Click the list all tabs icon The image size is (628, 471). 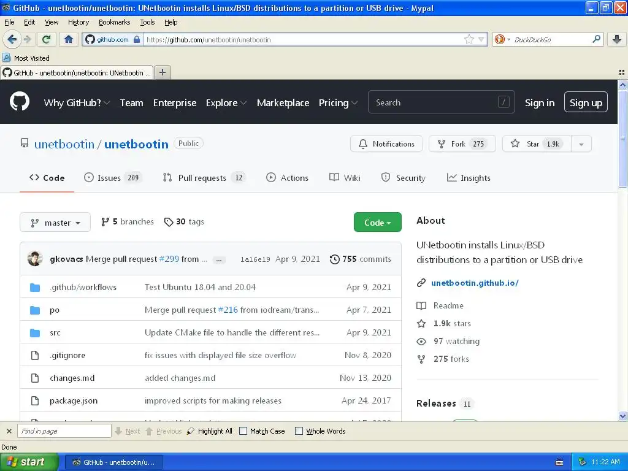pyautogui.click(x=622, y=72)
